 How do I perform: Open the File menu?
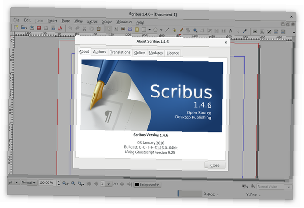pyautogui.click(x=16, y=20)
